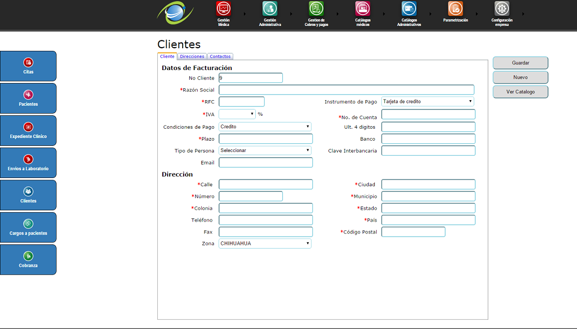Expand the Condiciones de Pago dropdown
The height and width of the screenshot is (329, 577).
pos(265,127)
